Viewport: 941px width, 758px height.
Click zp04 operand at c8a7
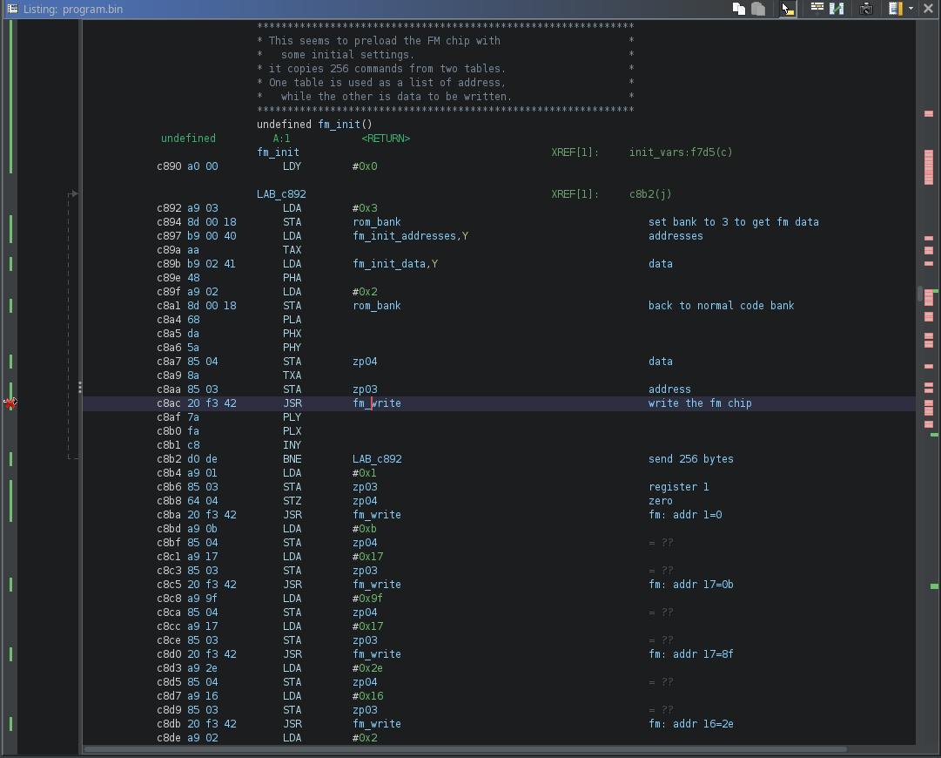coord(365,362)
